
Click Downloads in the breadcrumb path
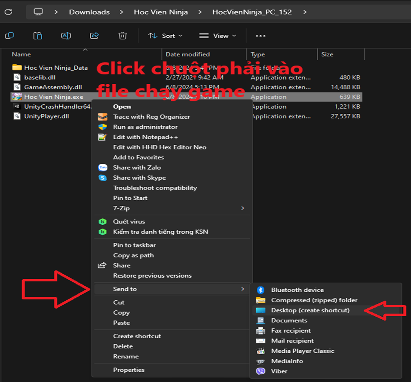pos(89,12)
